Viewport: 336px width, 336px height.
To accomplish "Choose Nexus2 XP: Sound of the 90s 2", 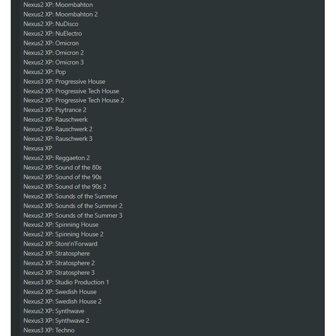I will (65, 186).
